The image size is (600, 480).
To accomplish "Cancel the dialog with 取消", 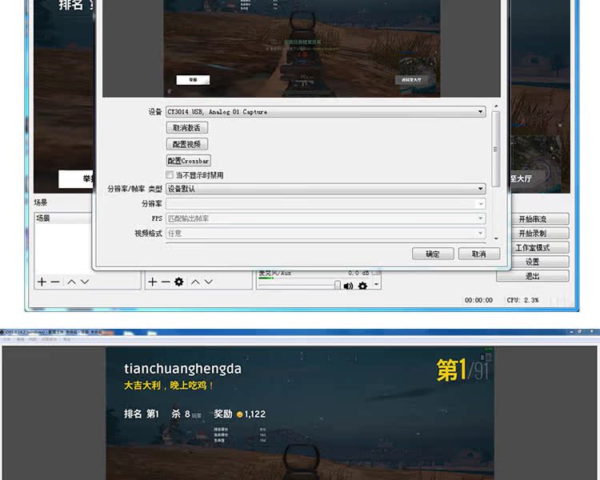I will 479,254.
